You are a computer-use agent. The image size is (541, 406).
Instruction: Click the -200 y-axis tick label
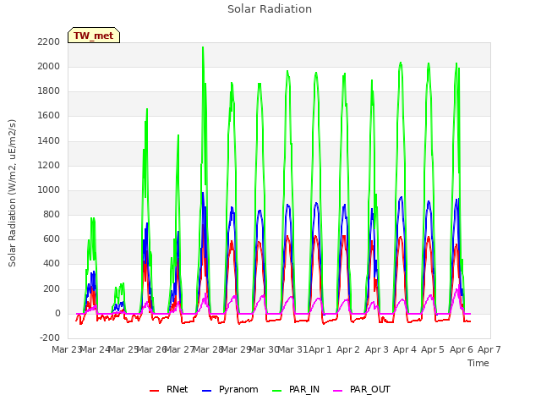[x=50, y=337]
